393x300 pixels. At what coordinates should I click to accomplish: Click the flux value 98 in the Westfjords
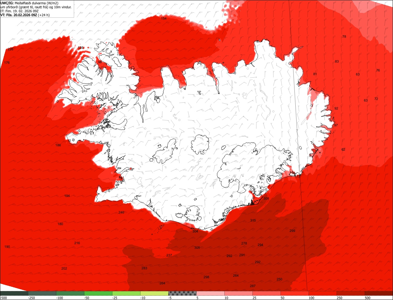tap(100, 62)
